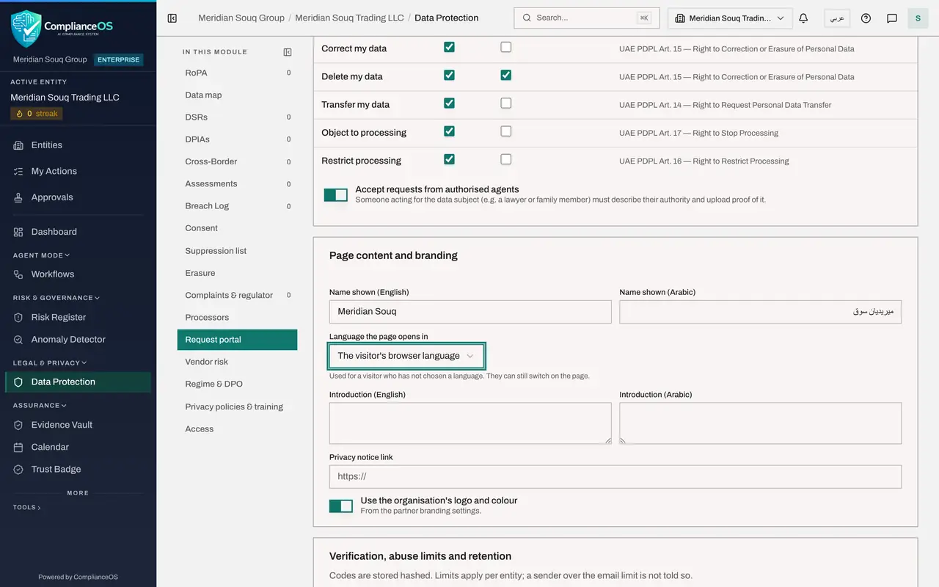The width and height of the screenshot is (939, 587).
Task: Click the My Actions checklist icon
Action: pyautogui.click(x=18, y=172)
